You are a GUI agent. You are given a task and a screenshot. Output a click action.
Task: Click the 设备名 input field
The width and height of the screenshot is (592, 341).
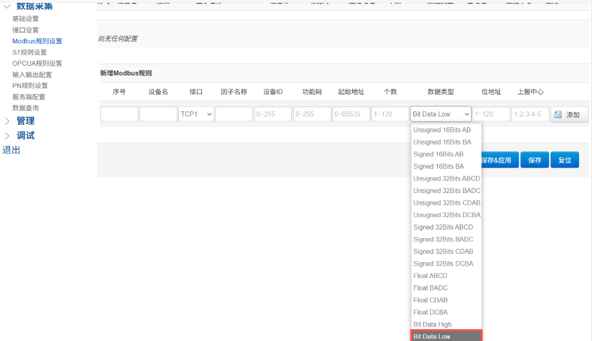[x=158, y=114]
